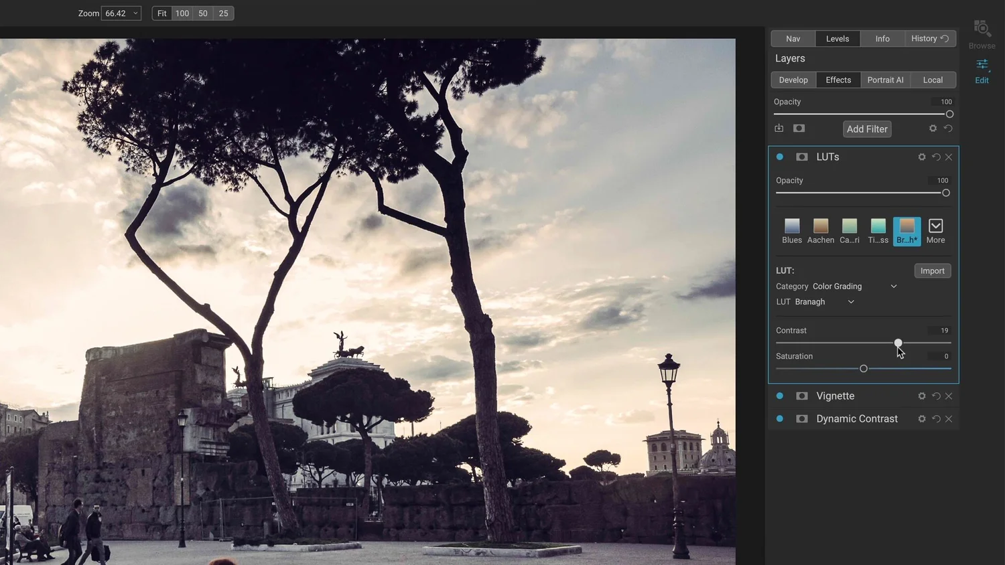
Task: Expand the LUT Branagh dropdown
Action: 850,301
